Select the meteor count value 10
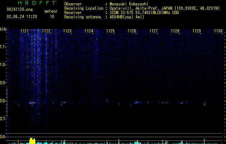 (x=52, y=17)
